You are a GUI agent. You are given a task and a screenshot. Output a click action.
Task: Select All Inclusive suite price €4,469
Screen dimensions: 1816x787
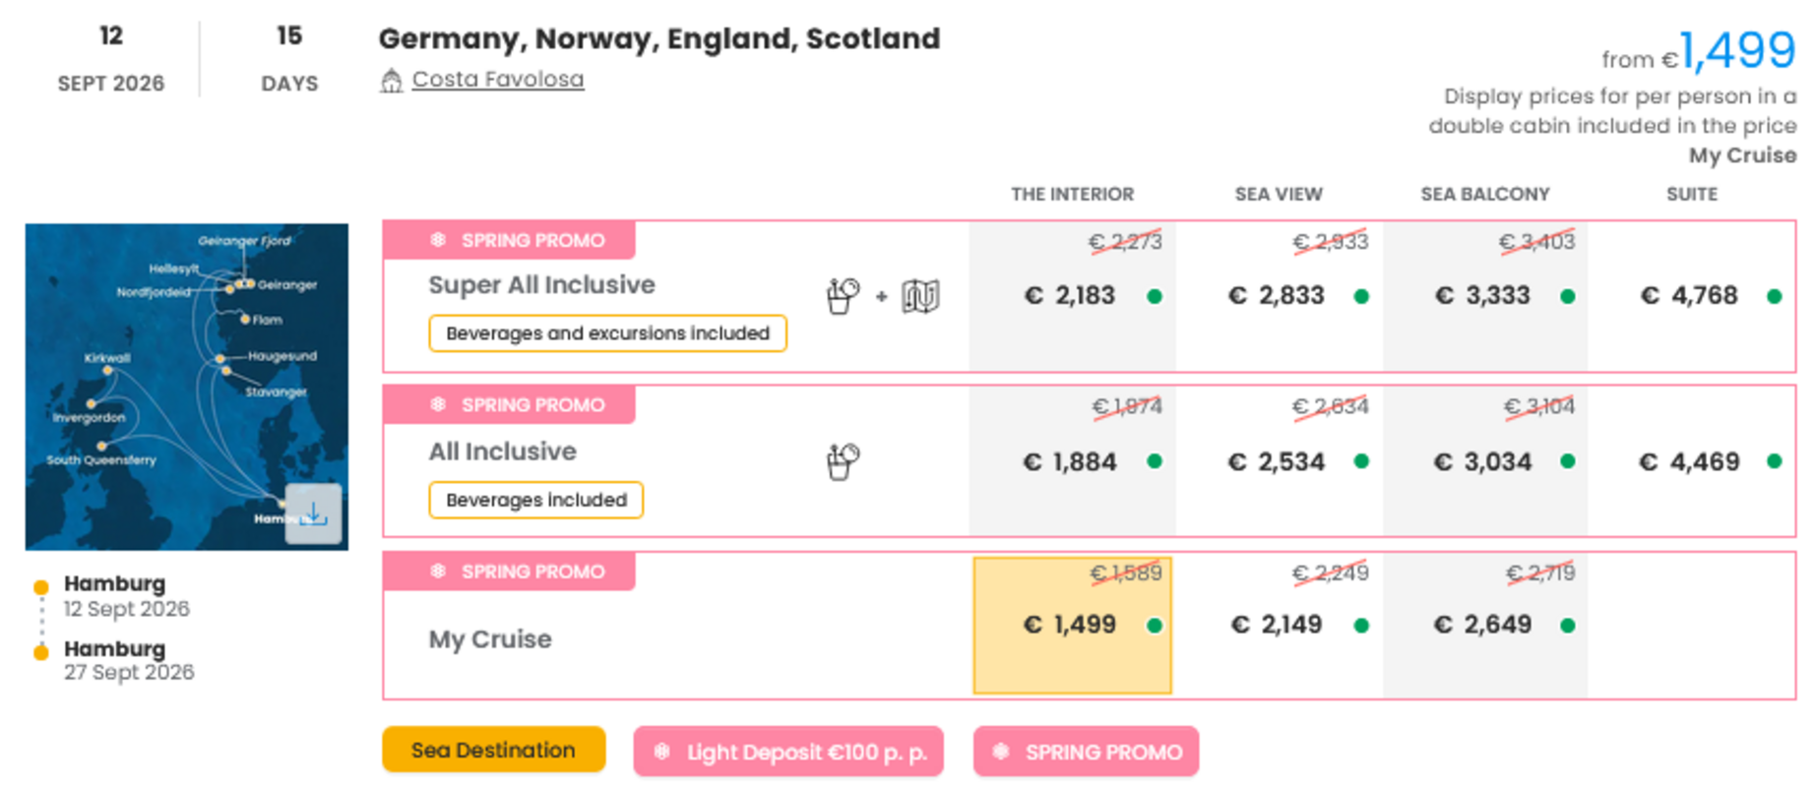(x=1690, y=461)
